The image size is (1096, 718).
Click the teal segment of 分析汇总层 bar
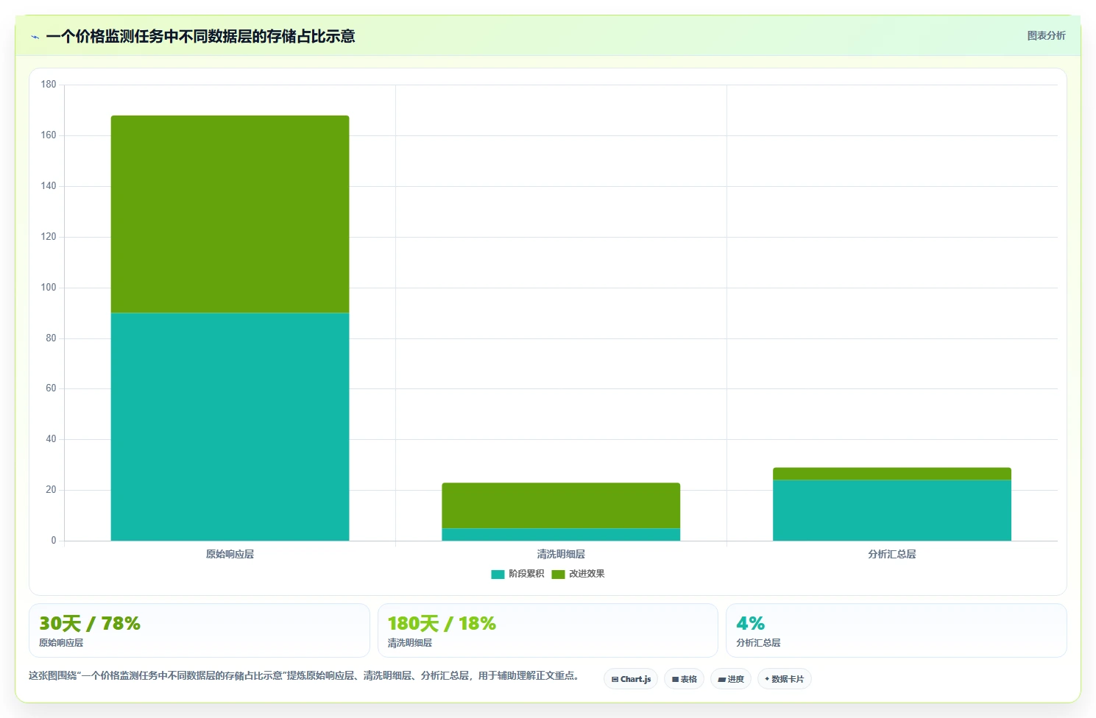pos(891,511)
